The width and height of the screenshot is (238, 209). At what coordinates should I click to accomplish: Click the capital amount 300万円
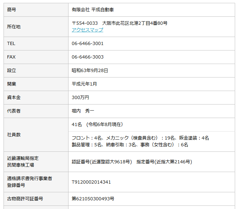[80, 97]
